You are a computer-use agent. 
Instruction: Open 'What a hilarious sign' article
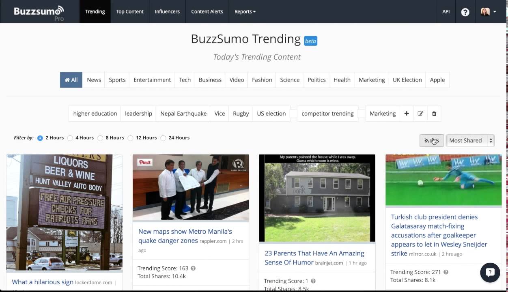(x=43, y=282)
